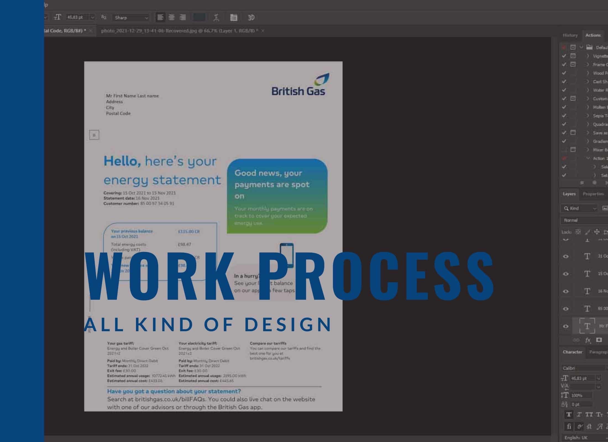Hide the 31 Oct text layer
This screenshot has height=442, width=608.
(x=566, y=256)
